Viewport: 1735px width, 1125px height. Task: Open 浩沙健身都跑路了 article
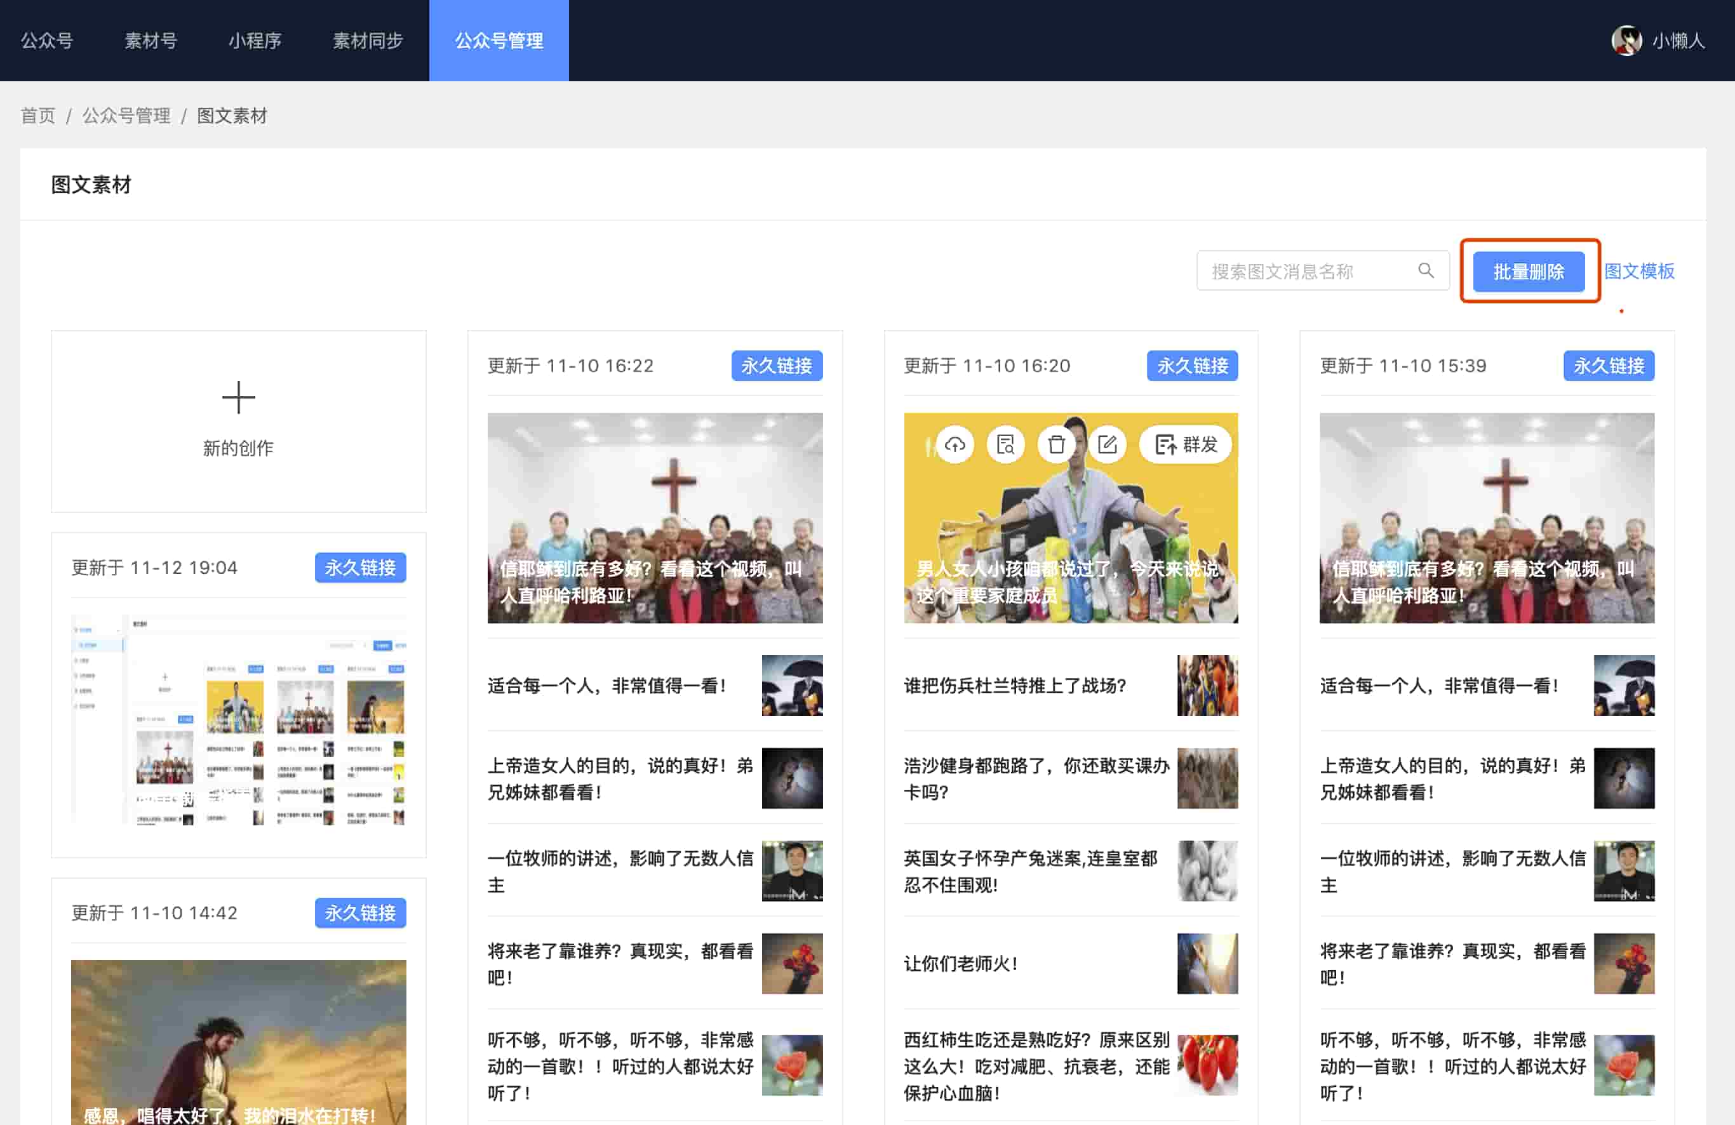pyautogui.click(x=1036, y=778)
